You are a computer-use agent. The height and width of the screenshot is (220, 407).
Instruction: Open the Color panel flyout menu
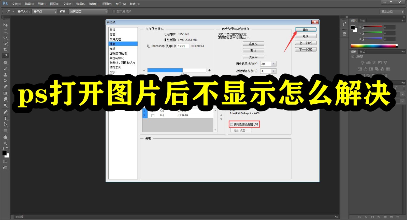pos(403,21)
